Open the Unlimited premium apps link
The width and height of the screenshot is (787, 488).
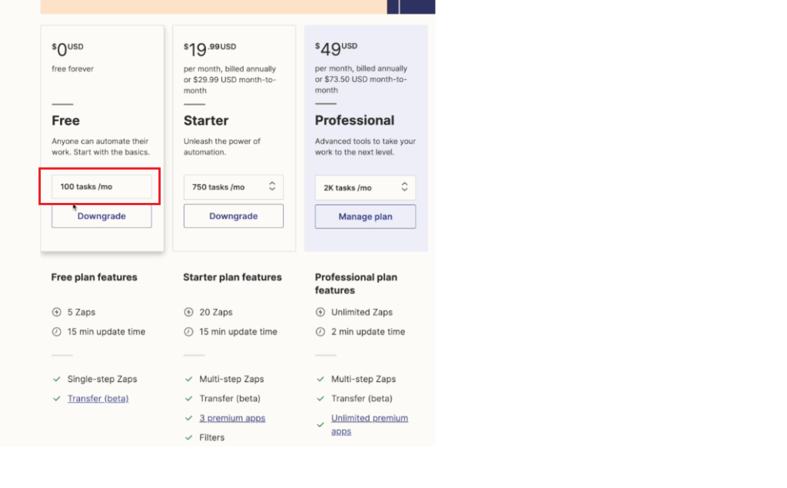[370, 425]
